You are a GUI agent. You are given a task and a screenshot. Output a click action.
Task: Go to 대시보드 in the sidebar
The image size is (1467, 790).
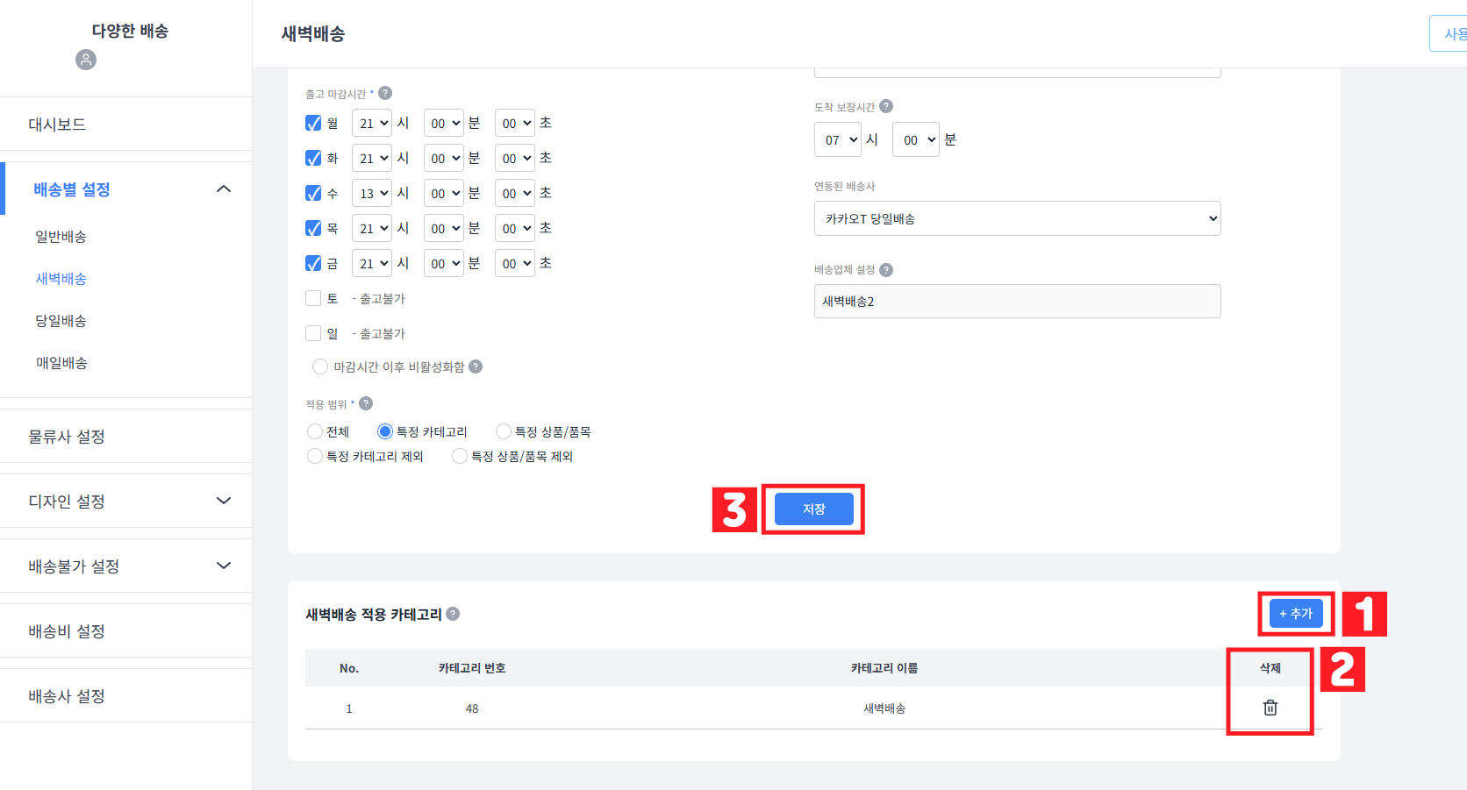pyautogui.click(x=57, y=125)
